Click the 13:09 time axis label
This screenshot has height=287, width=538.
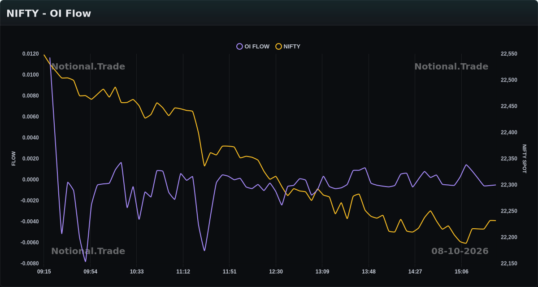(322, 272)
